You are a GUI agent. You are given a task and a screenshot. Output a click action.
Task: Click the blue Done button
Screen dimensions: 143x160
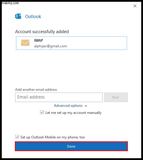71,146
